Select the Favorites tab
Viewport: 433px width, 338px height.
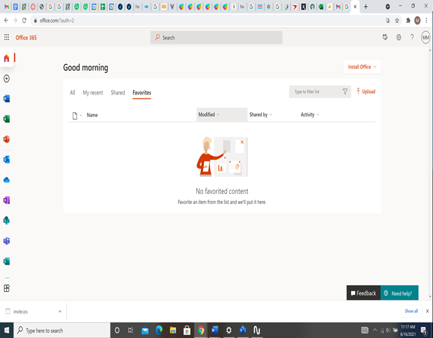[x=142, y=92]
